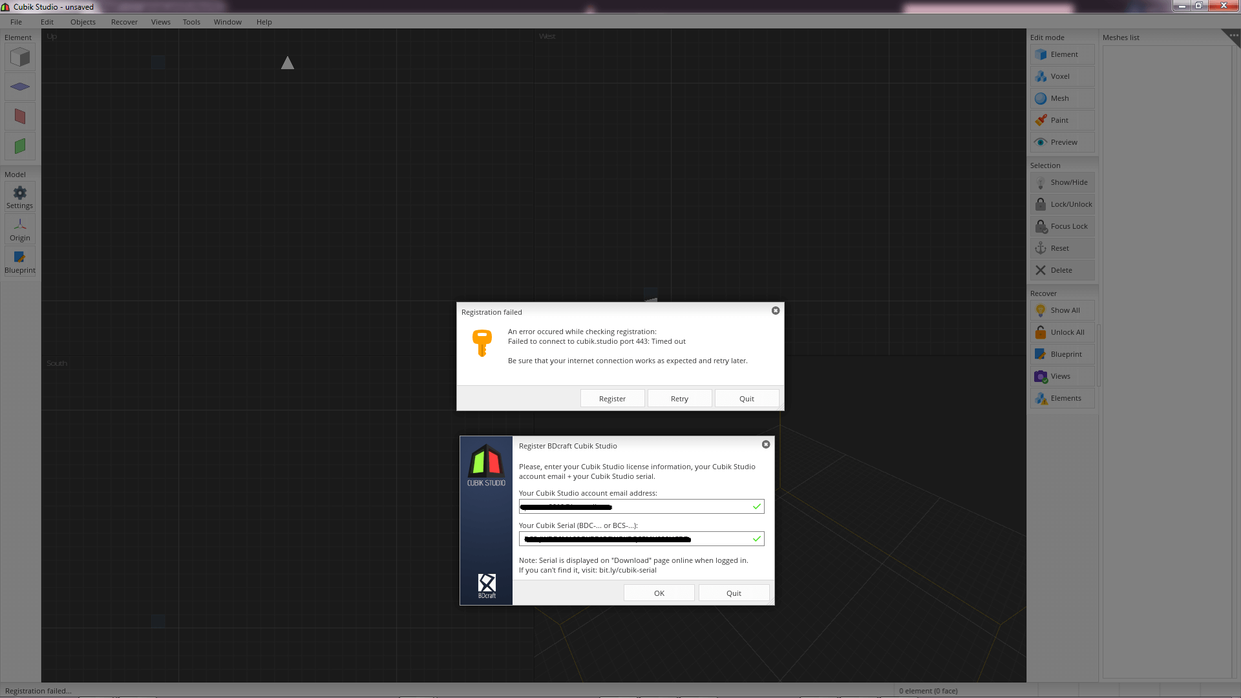Switch to Preview mode

pyautogui.click(x=1062, y=142)
